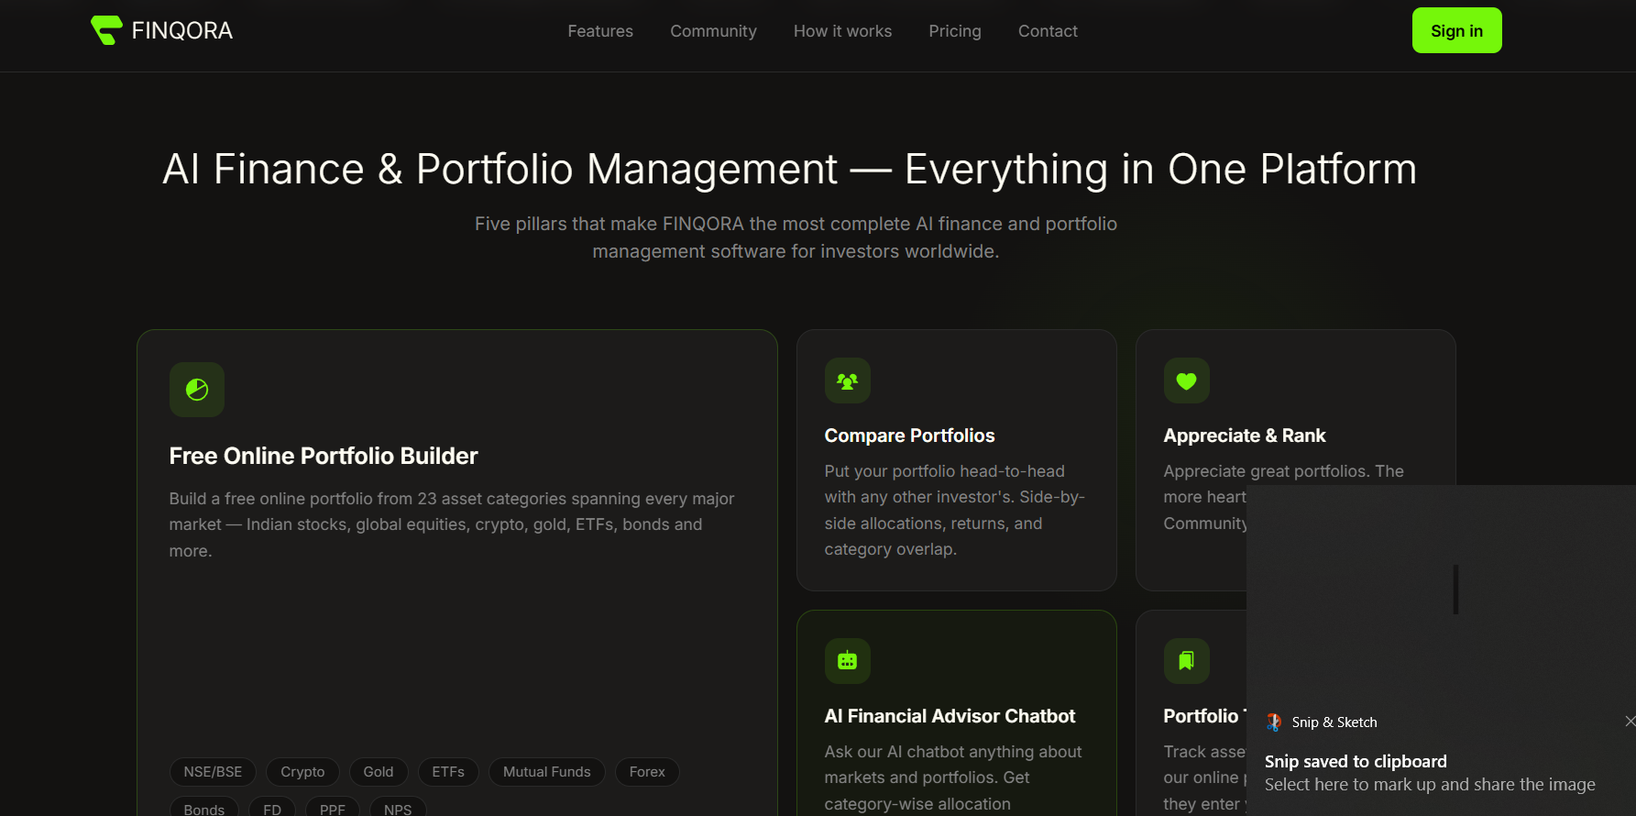The width and height of the screenshot is (1636, 816).
Task: Click the FINQORA green logo icon
Action: pyautogui.click(x=106, y=30)
